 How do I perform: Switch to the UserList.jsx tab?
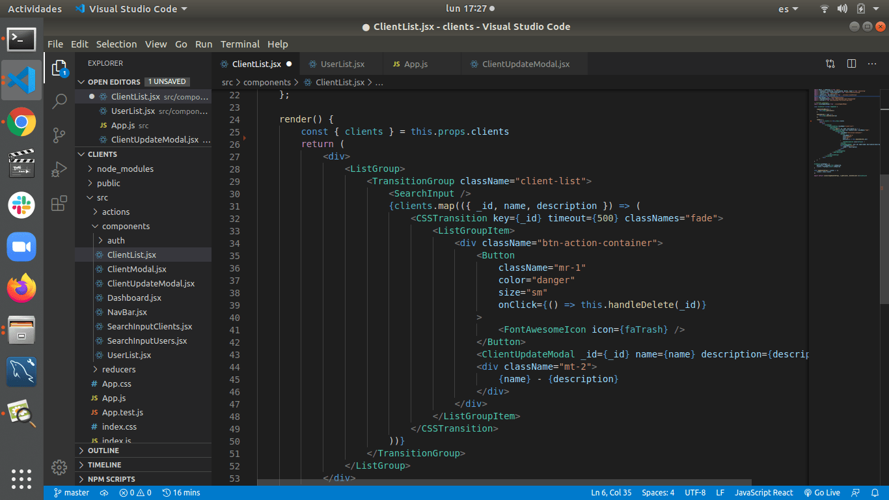(x=342, y=64)
